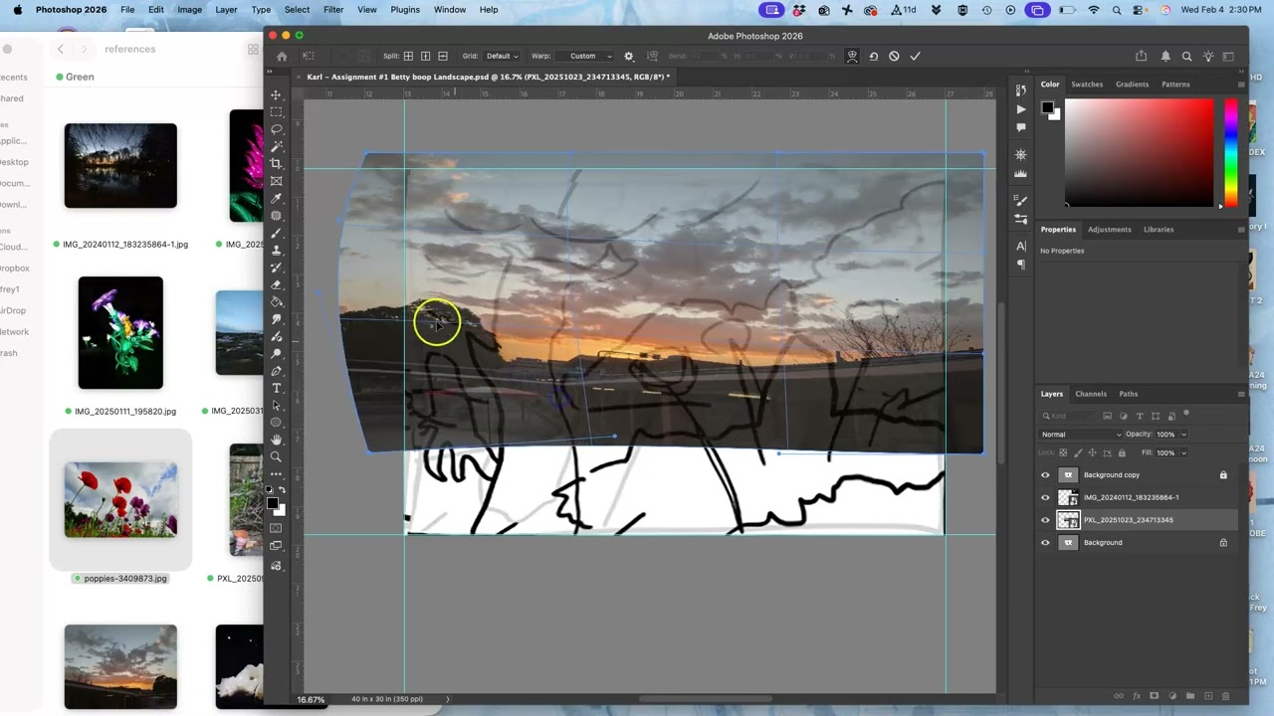
Task: Click the reset warp arrow icon
Action: (x=873, y=56)
